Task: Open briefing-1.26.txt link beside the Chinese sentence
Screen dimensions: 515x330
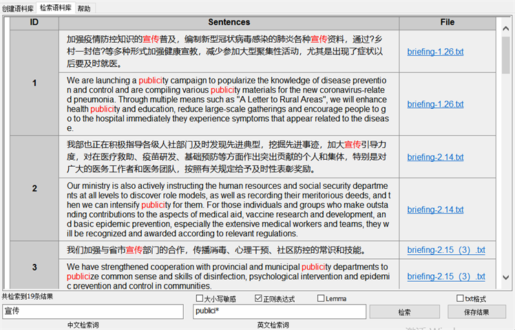Action: coord(435,52)
